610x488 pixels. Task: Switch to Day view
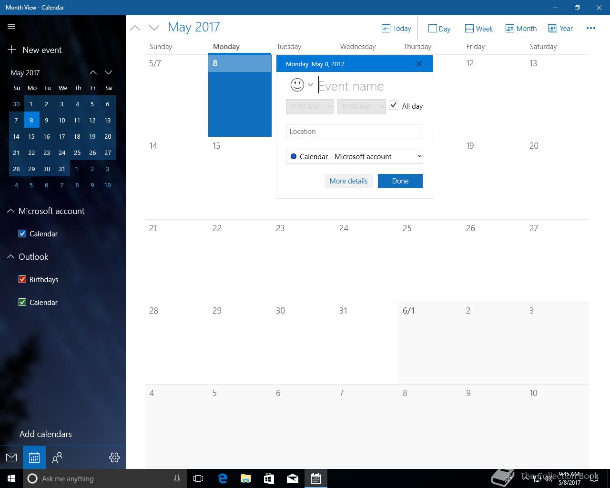pos(439,29)
